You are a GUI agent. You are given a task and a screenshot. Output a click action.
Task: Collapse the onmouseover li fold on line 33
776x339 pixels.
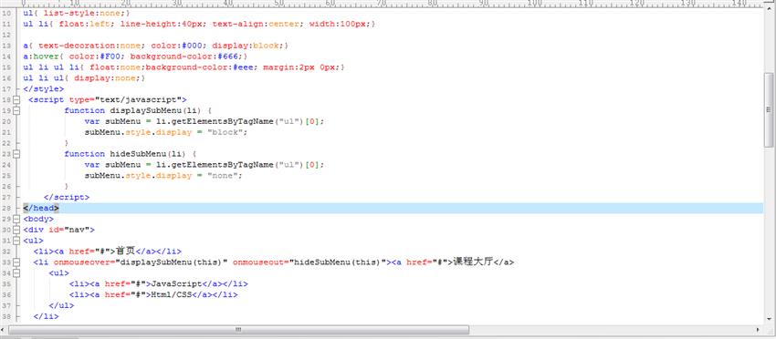(x=16, y=262)
